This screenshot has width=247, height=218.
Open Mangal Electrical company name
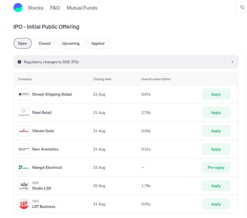pyautogui.click(x=47, y=168)
